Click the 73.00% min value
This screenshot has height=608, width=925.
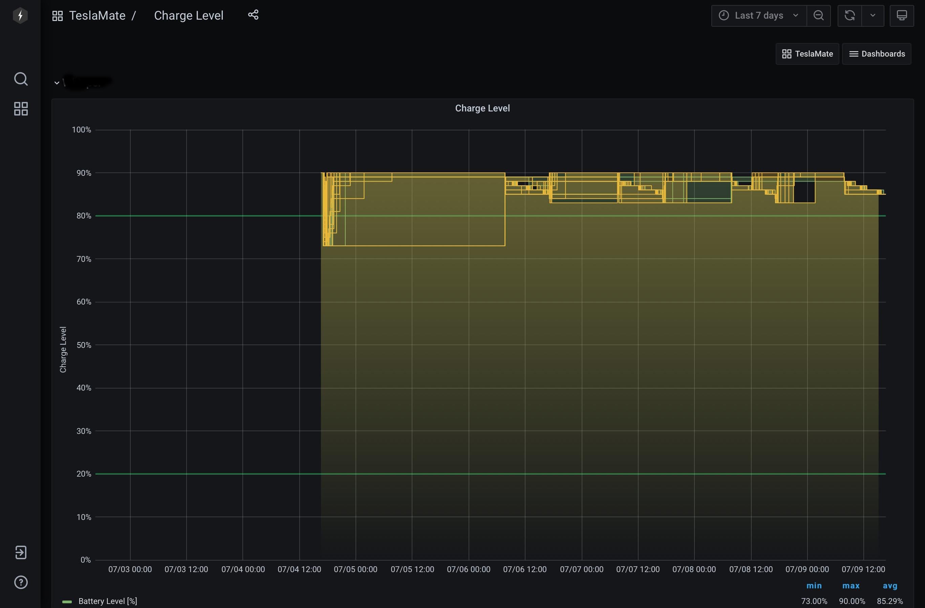814,601
